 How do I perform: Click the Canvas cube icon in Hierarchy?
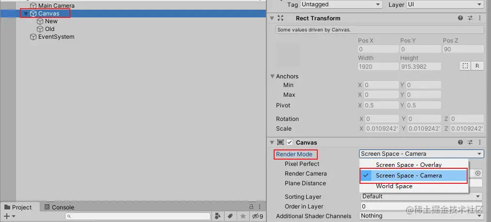click(x=33, y=14)
